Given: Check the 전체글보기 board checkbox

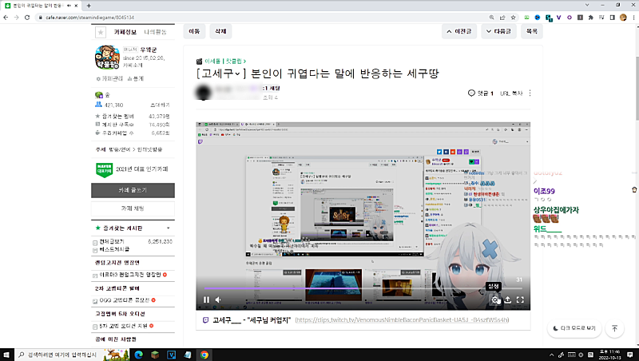Looking at the screenshot, I should click(96, 240).
